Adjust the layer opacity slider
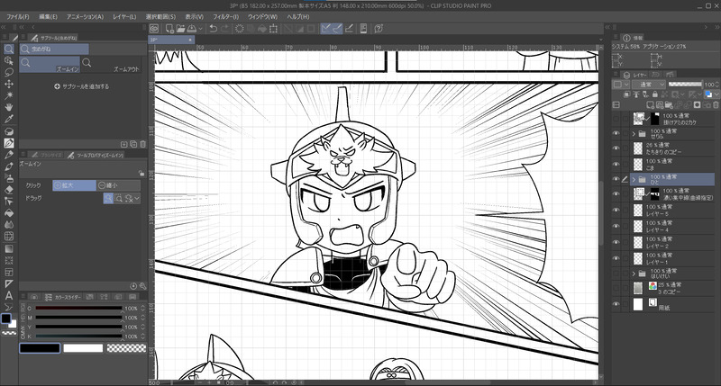721x386 pixels. (x=685, y=85)
